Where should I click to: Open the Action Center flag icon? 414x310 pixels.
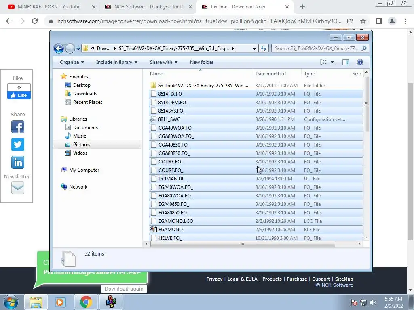[353, 302]
